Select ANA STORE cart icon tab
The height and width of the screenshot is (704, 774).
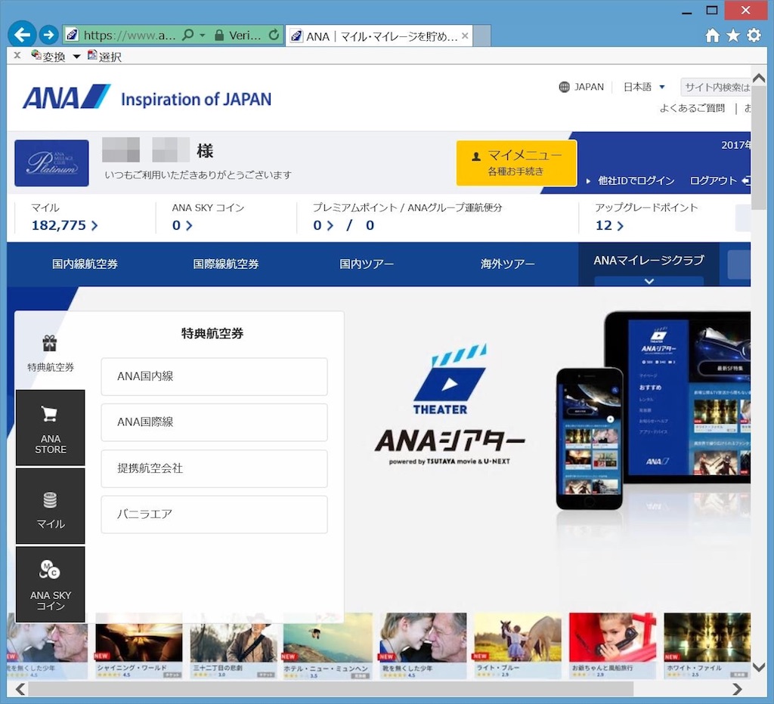coord(51,428)
